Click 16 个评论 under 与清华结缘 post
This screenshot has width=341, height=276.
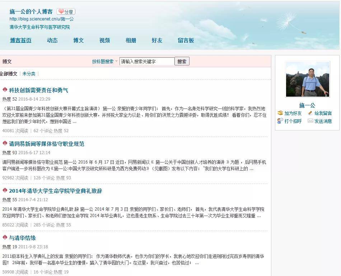(x=43, y=272)
